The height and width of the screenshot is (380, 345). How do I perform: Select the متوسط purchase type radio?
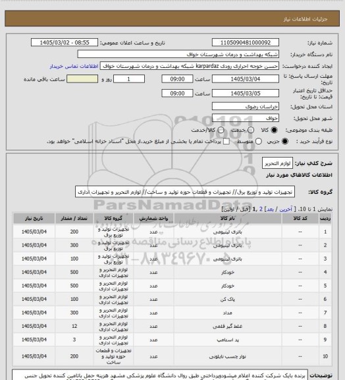tap(259, 141)
